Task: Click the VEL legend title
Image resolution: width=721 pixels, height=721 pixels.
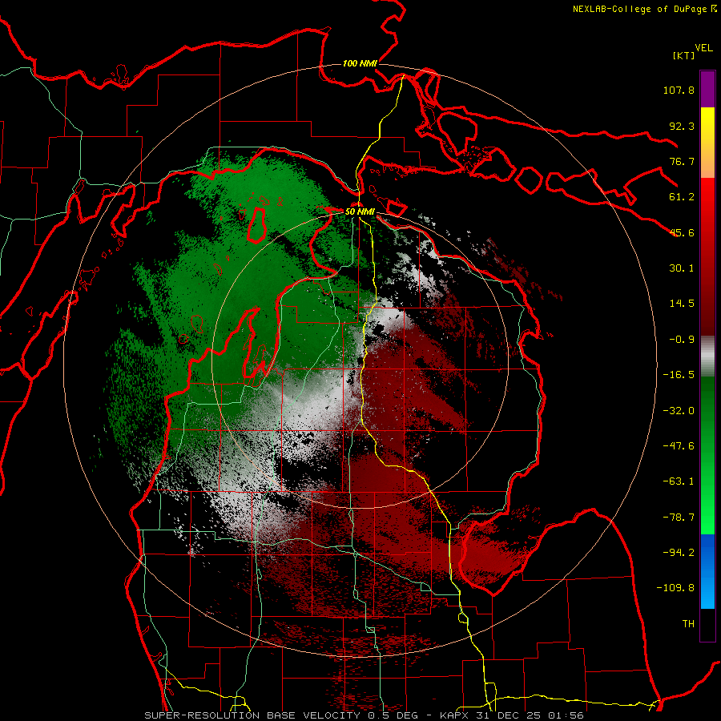Action: point(703,48)
